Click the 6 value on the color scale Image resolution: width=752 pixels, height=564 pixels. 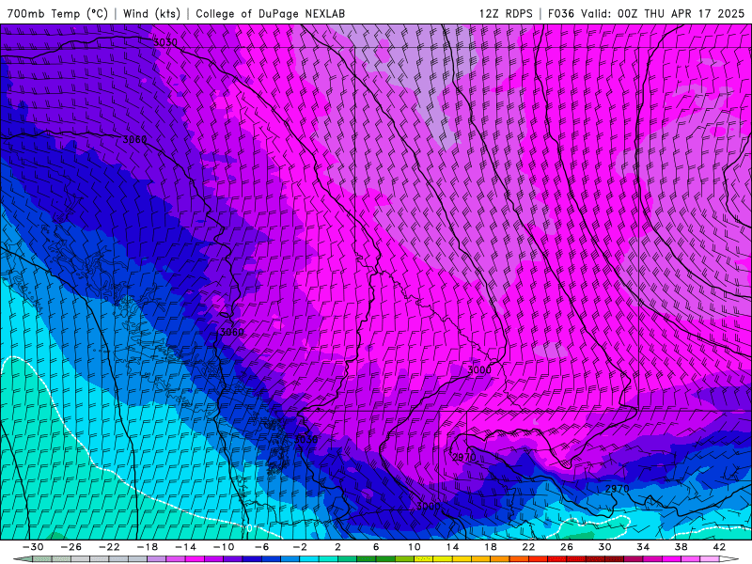click(x=376, y=547)
